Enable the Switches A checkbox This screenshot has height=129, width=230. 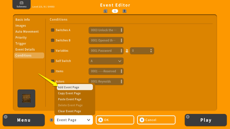pyautogui.click(x=52, y=30)
